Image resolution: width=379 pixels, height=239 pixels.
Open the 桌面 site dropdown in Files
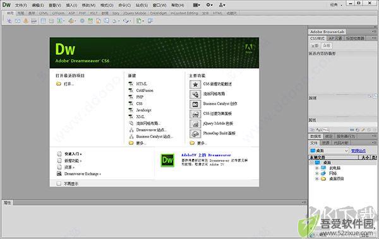coord(329,151)
